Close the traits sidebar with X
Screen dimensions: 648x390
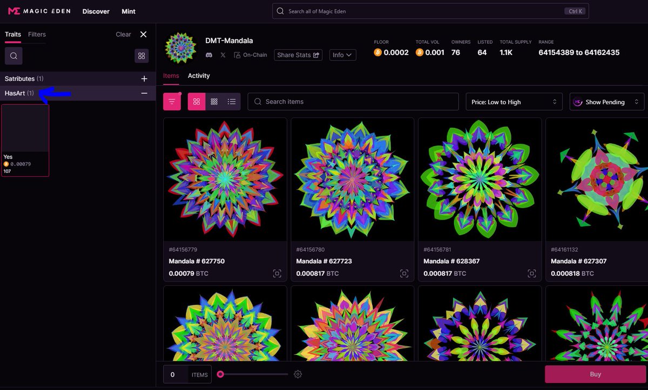click(143, 34)
